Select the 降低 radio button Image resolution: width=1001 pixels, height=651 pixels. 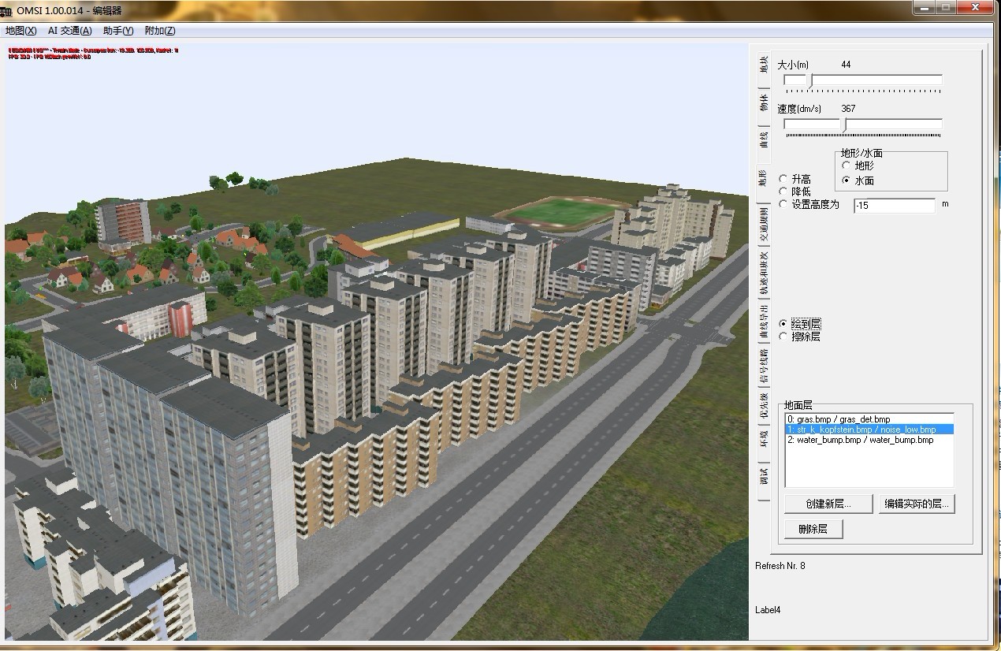point(783,192)
